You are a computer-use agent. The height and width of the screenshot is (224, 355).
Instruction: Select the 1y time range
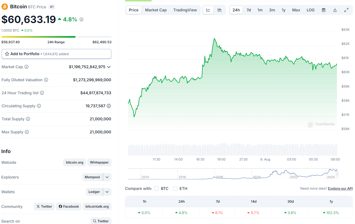pyautogui.click(x=284, y=10)
